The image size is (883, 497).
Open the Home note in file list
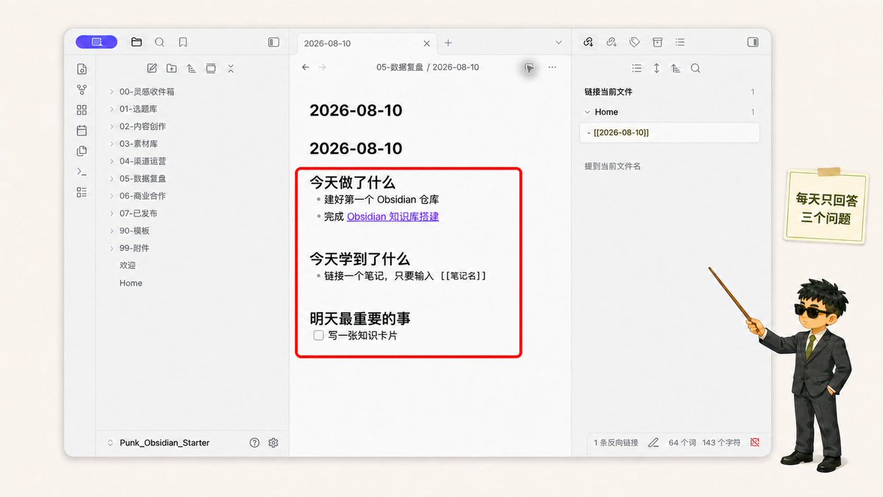pos(130,283)
